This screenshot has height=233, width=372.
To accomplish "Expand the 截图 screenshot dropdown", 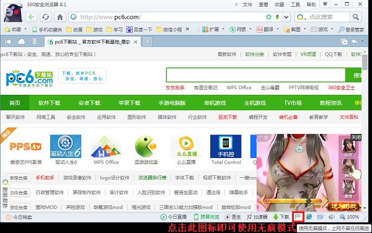I will coord(305,29).
